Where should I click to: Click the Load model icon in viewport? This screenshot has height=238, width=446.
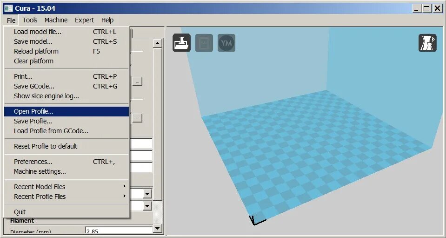point(181,43)
